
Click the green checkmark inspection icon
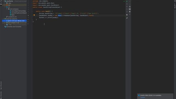point(124,1)
